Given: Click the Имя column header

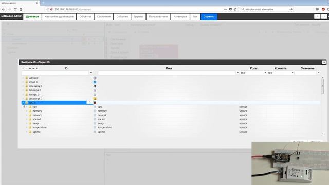Looking at the screenshot, I should click(169, 68).
